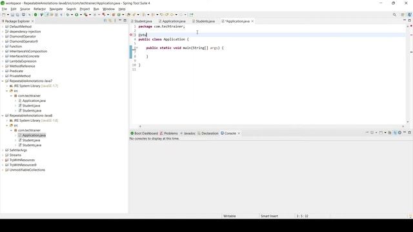The height and width of the screenshot is (232, 413).
Task: Open the Source menu
Action: (25, 9)
